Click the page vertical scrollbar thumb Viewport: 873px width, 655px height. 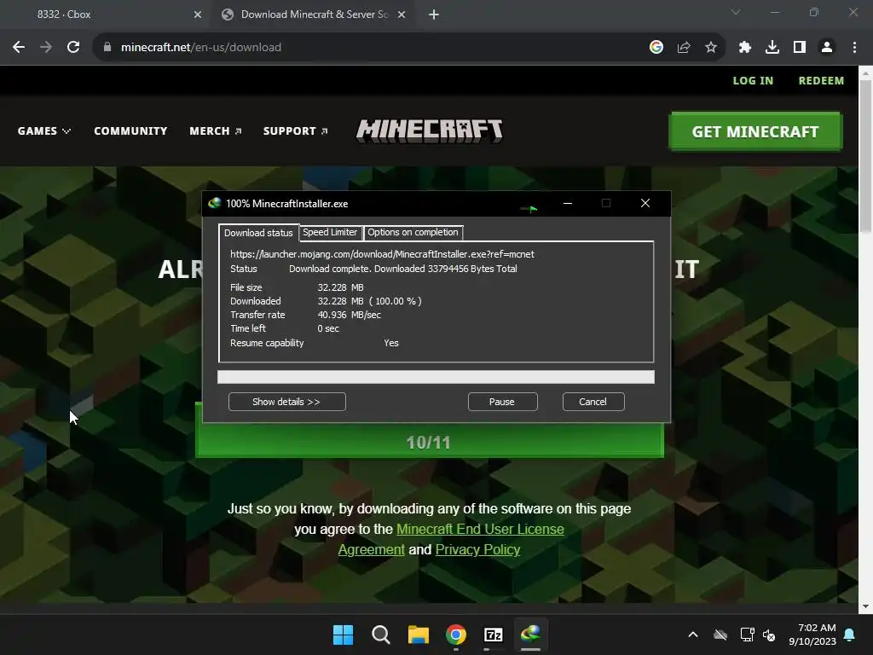pos(865,156)
